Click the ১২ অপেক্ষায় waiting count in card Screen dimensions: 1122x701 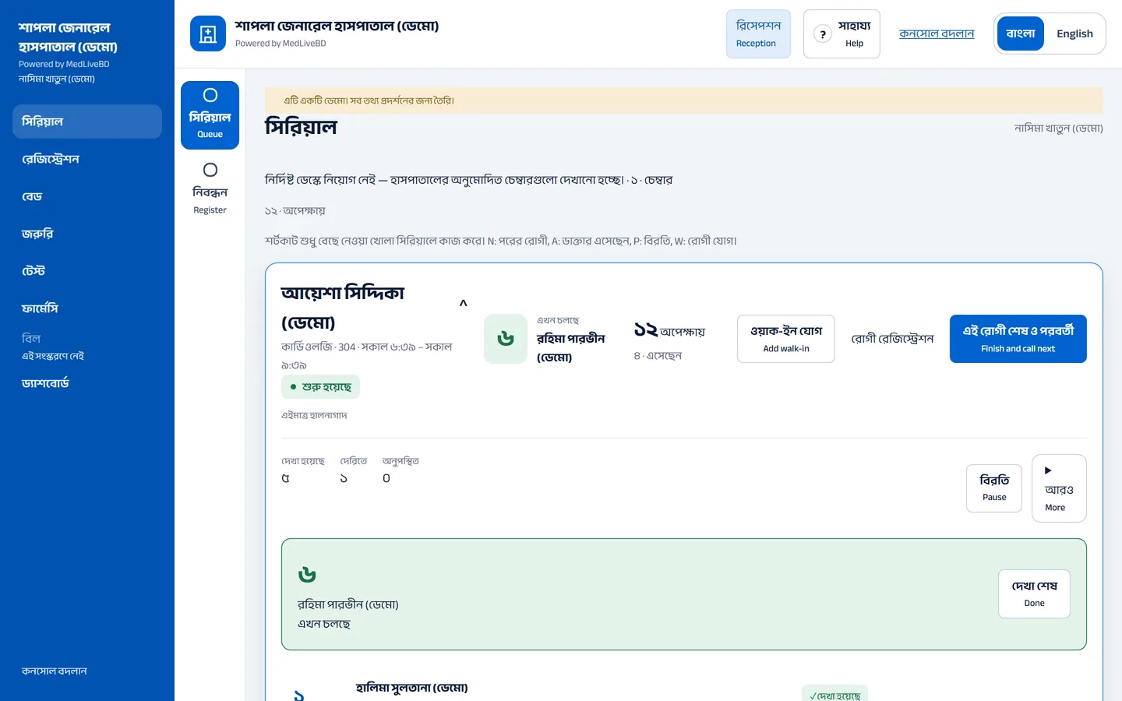tap(669, 330)
